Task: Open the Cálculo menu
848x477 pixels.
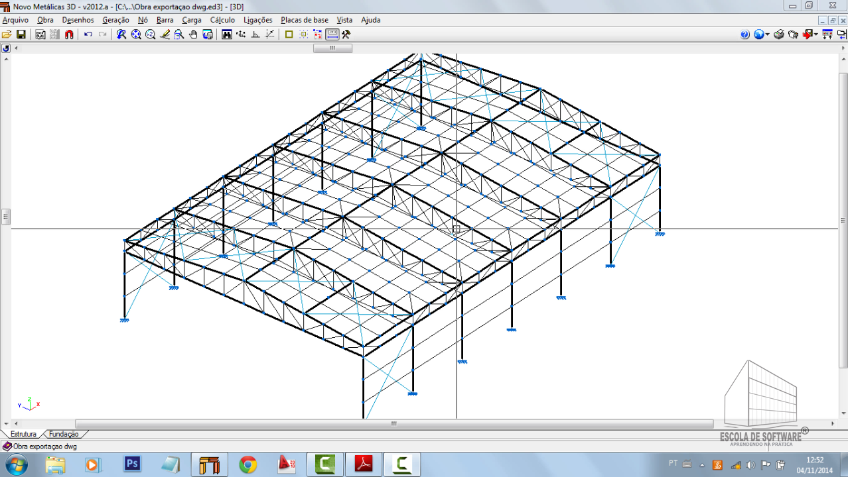Action: pos(222,20)
